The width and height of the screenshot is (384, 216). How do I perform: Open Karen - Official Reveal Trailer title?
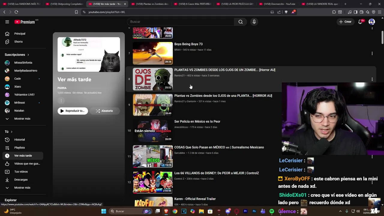click(x=195, y=199)
